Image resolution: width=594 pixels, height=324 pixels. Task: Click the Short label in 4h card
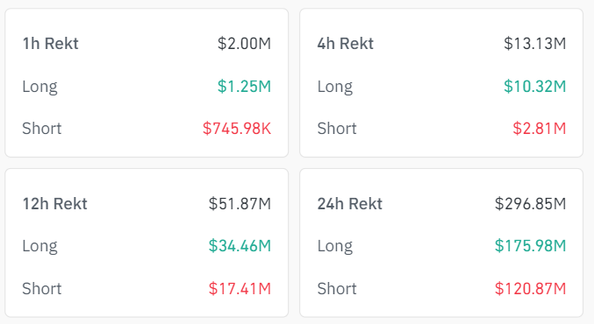[x=337, y=129]
